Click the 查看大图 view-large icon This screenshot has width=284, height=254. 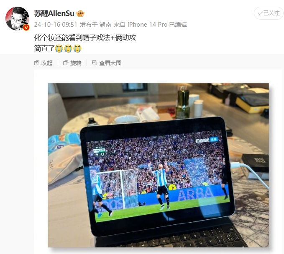95,63
